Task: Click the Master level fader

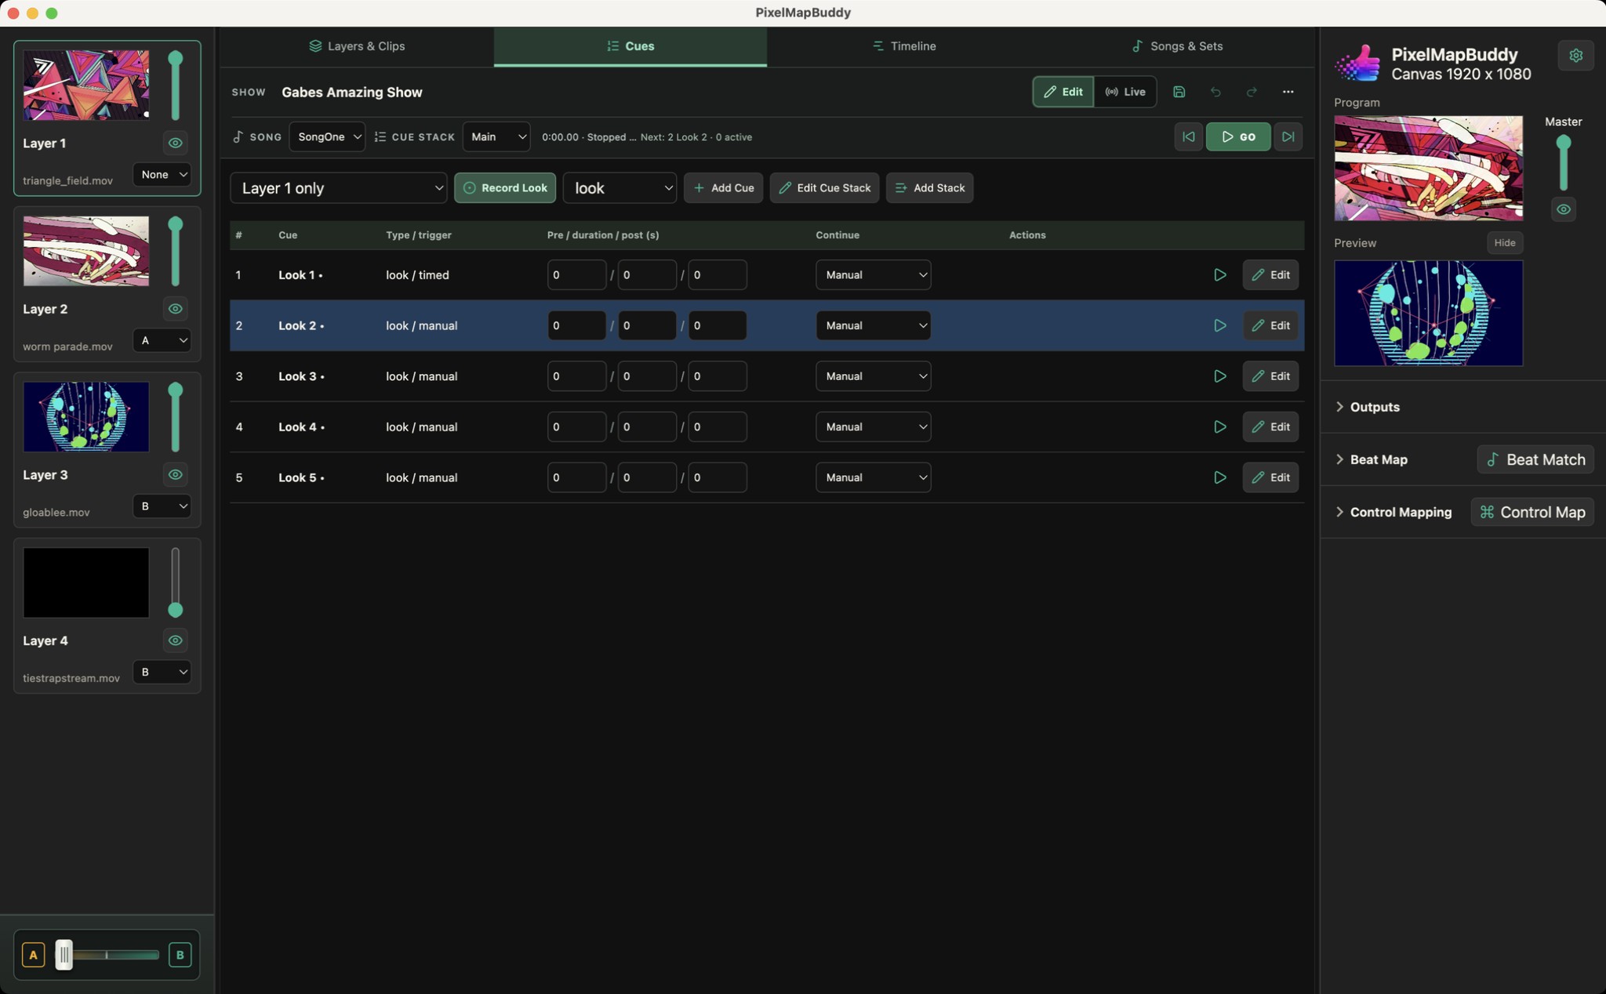Action: (x=1563, y=163)
